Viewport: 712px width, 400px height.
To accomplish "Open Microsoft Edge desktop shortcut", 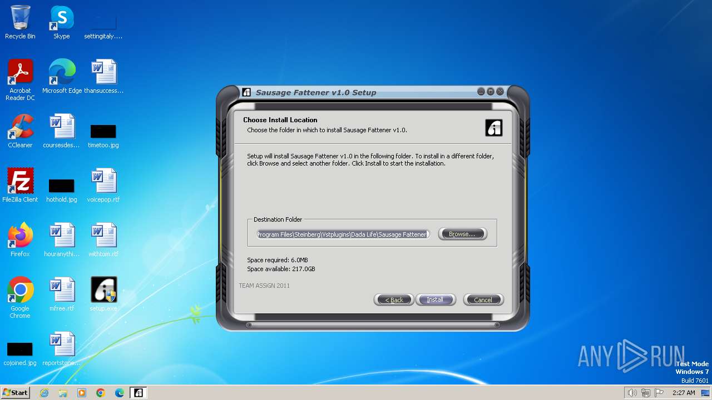I will click(x=62, y=77).
